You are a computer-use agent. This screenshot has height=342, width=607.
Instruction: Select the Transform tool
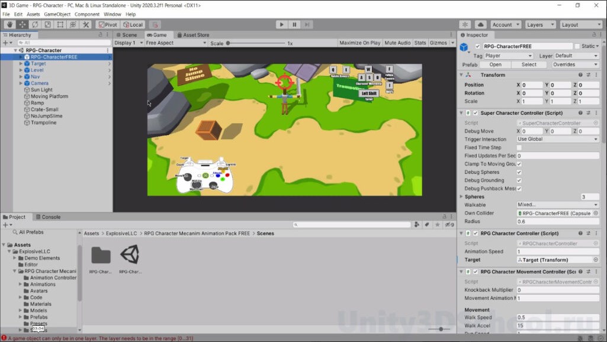[73, 24]
